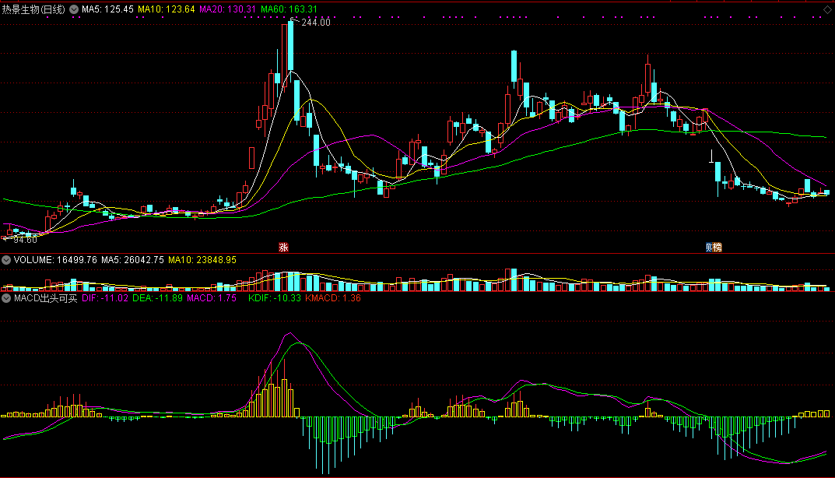Click the MA5: 125.45 price average label
The width and height of the screenshot is (835, 478).
[107, 9]
